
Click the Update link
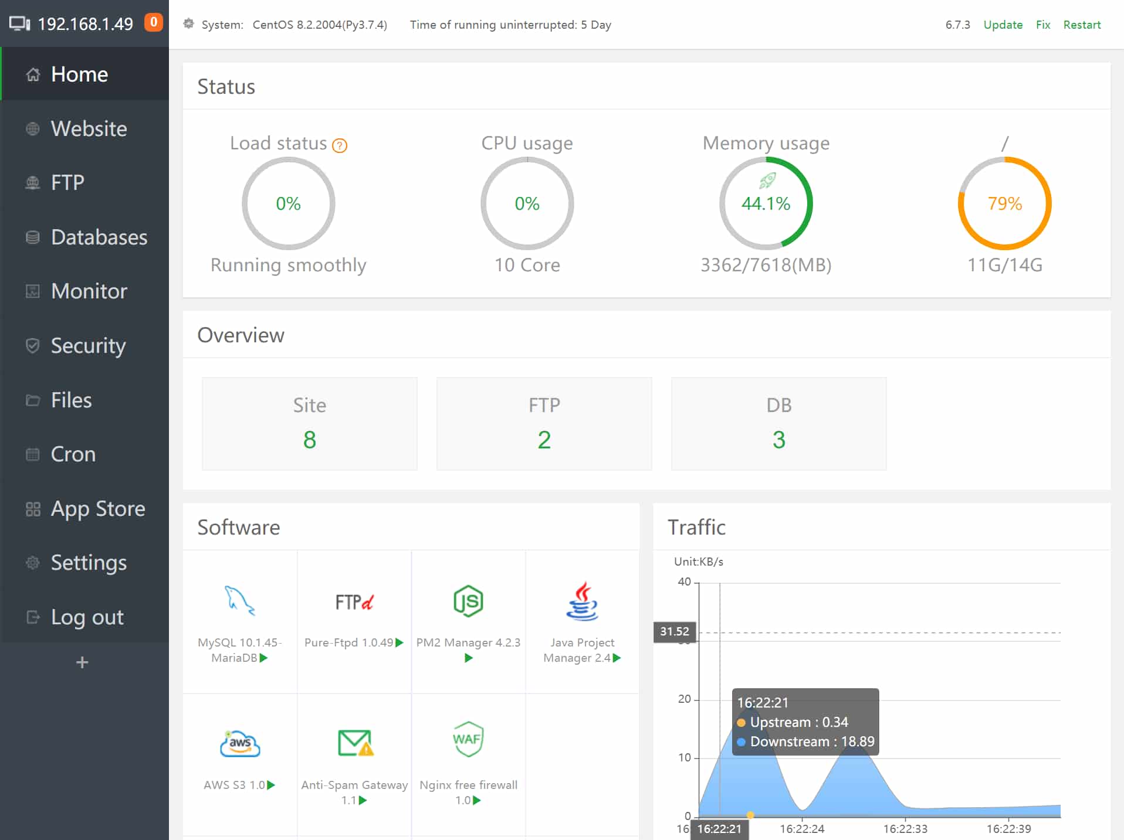click(1003, 25)
